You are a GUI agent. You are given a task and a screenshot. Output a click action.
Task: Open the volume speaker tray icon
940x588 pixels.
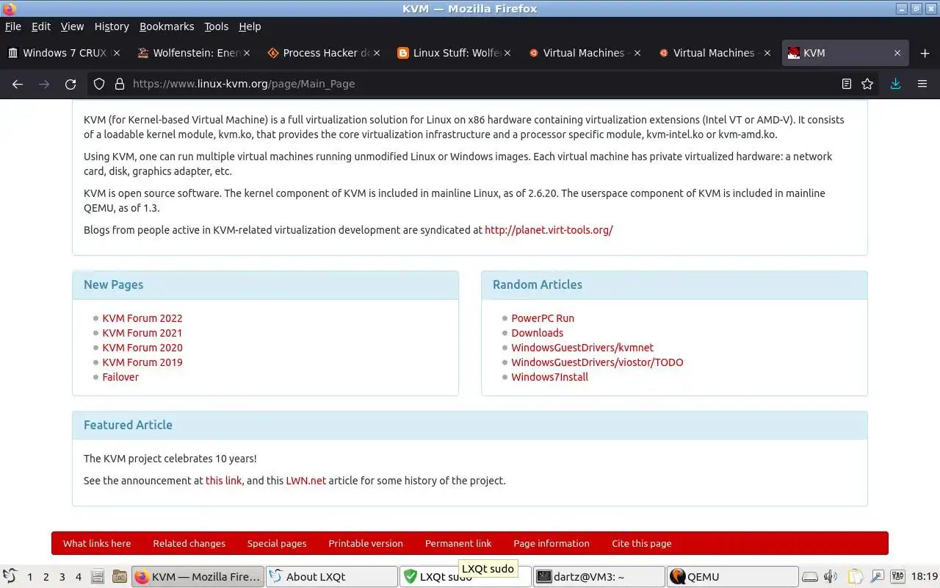pyautogui.click(x=831, y=577)
